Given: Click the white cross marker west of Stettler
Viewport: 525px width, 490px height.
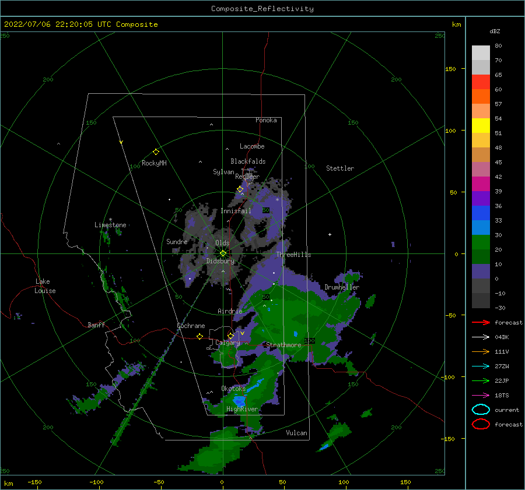Looking at the screenshot, I should click(330, 234).
